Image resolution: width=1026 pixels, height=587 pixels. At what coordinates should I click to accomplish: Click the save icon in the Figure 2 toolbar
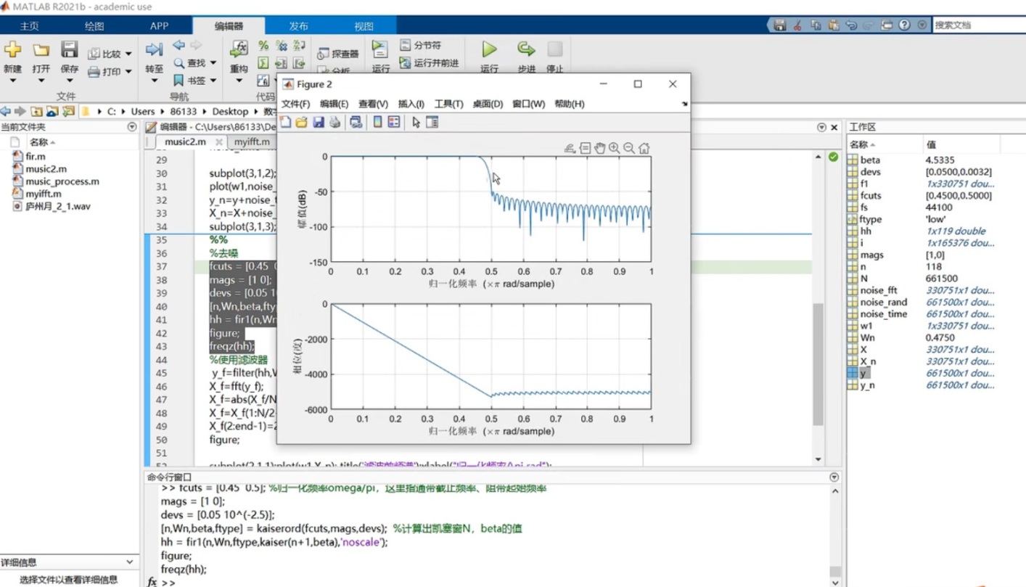pyautogui.click(x=319, y=123)
